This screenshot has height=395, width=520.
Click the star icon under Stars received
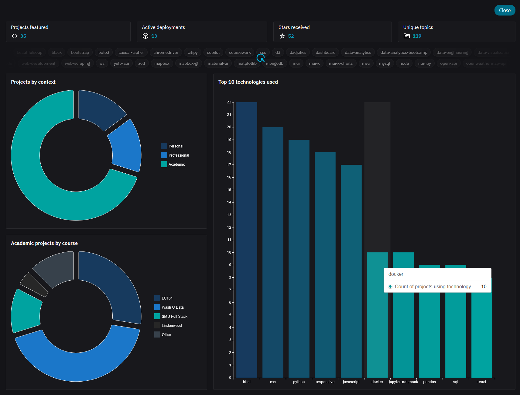[282, 36]
